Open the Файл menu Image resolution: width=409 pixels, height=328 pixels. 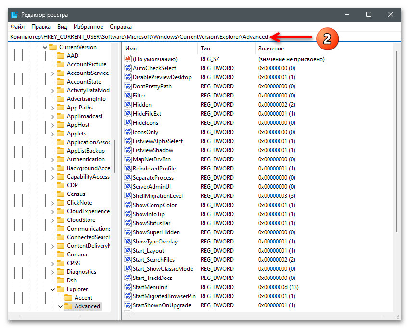coord(17,27)
